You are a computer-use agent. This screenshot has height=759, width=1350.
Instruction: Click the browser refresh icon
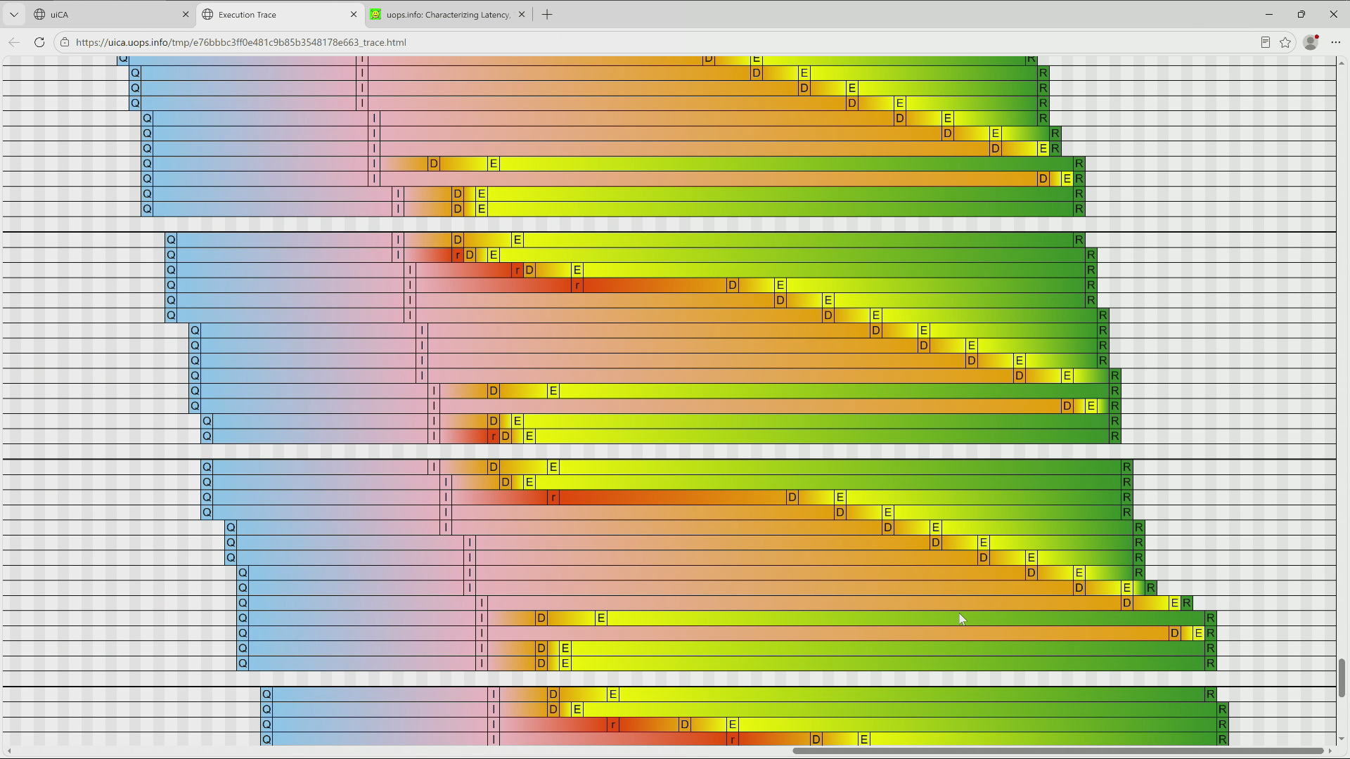39,42
